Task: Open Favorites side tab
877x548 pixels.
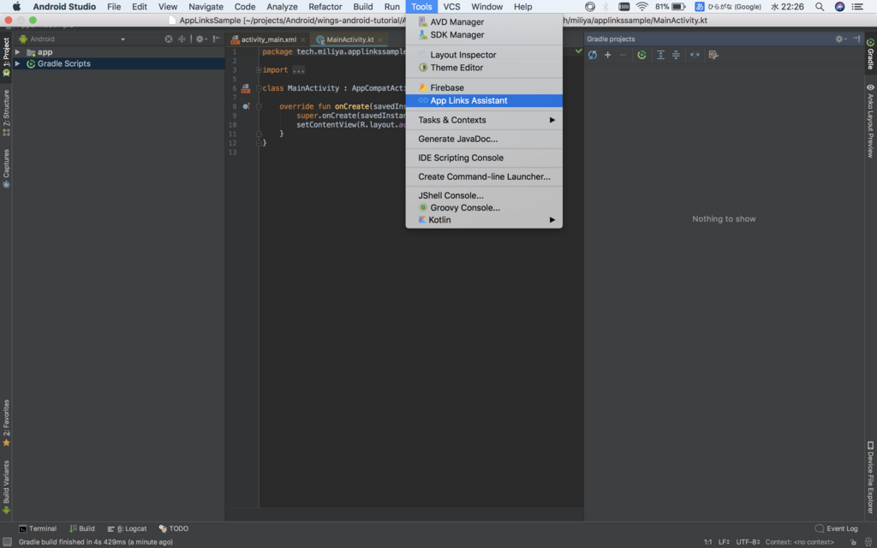Action: click(x=6, y=423)
